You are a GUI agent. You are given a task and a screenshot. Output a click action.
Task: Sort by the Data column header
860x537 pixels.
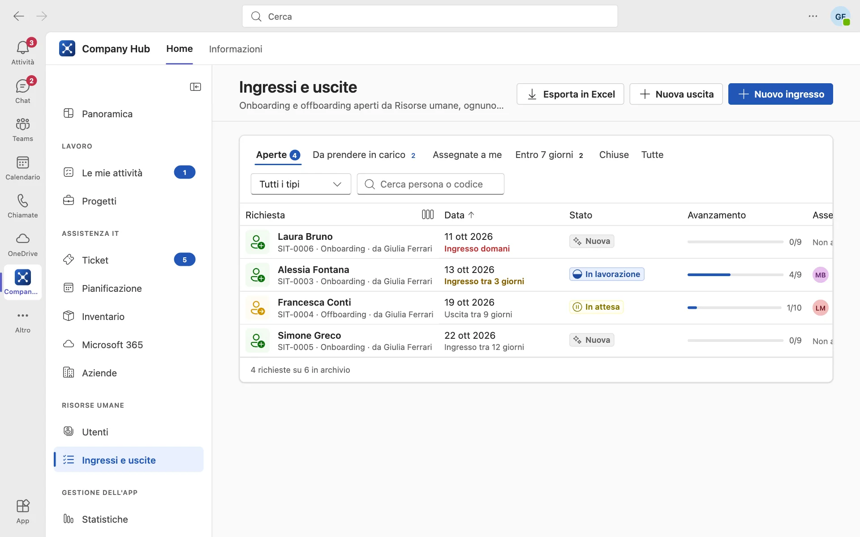point(459,215)
